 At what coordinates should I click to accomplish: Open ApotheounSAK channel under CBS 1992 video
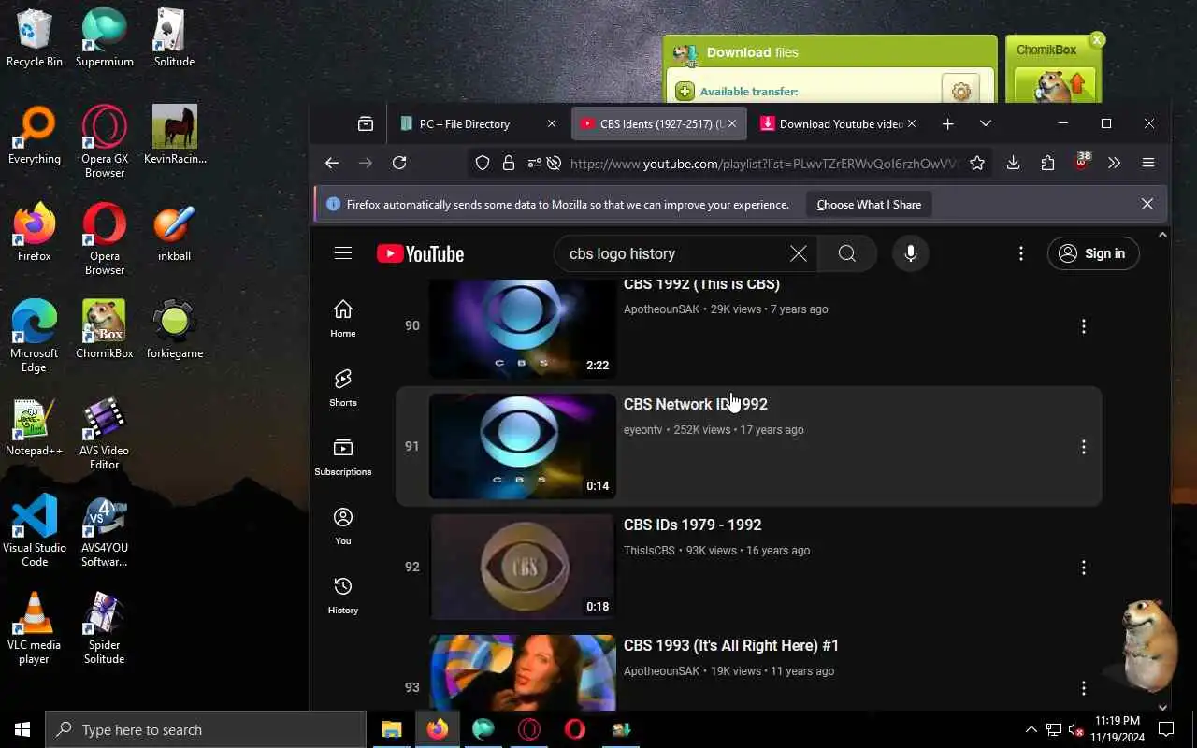[x=661, y=309]
